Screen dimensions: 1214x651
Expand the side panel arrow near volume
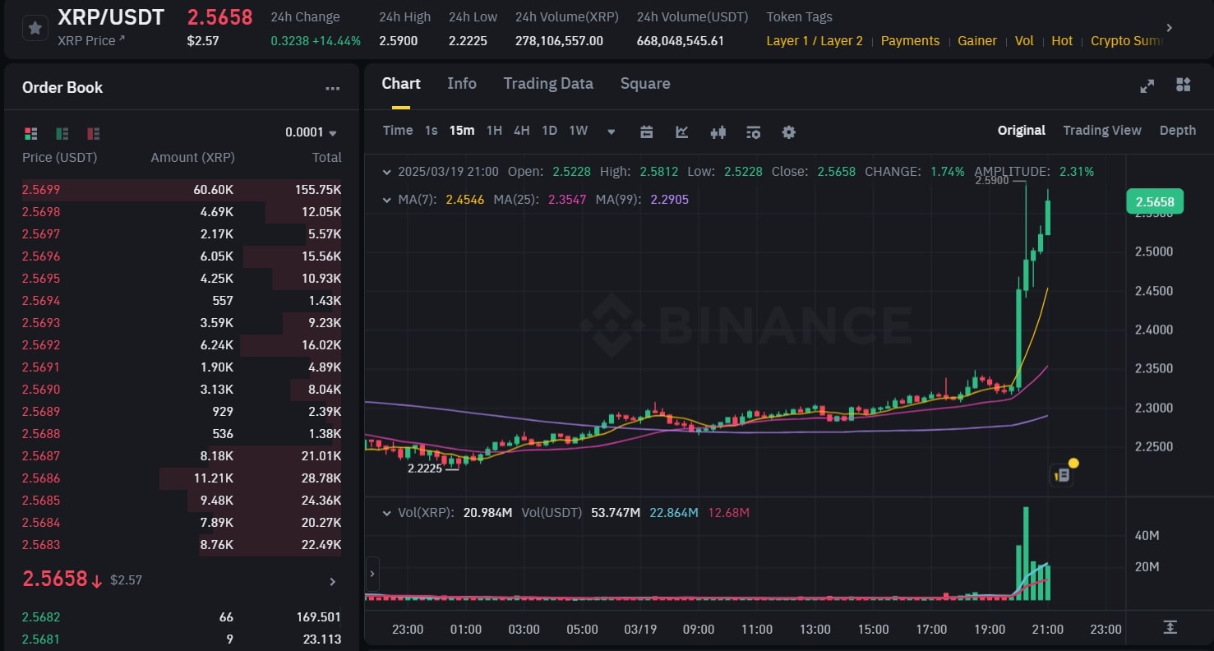point(372,574)
